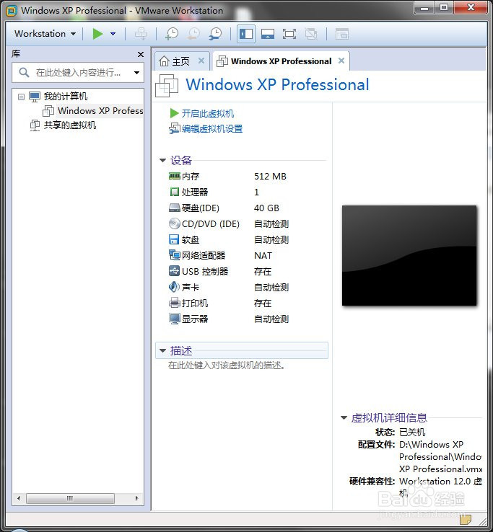Click the 声卡 sound card icon
Image resolution: width=493 pixels, height=532 pixels.
pyautogui.click(x=174, y=287)
